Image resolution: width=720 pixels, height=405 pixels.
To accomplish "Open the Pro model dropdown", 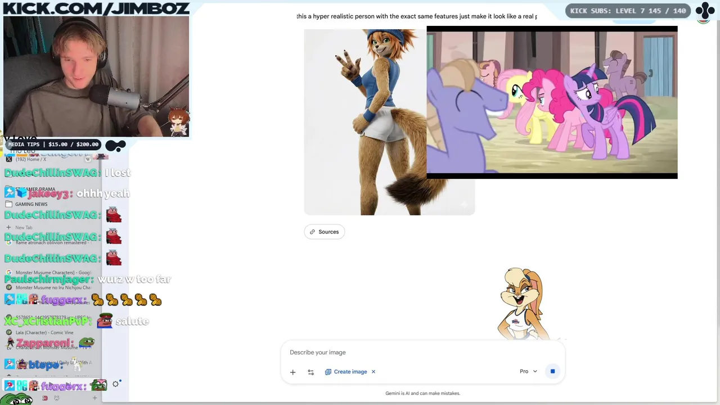I will click(528, 371).
